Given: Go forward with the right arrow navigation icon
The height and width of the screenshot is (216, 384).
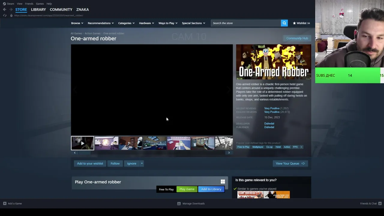Looking at the screenshot, I should coord(11,10).
